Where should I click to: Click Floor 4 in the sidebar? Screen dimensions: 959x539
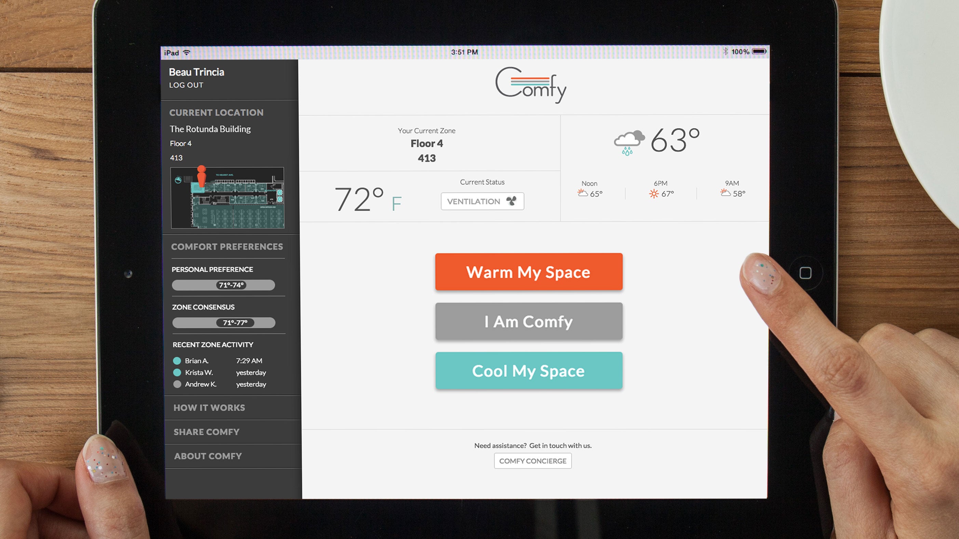(180, 143)
